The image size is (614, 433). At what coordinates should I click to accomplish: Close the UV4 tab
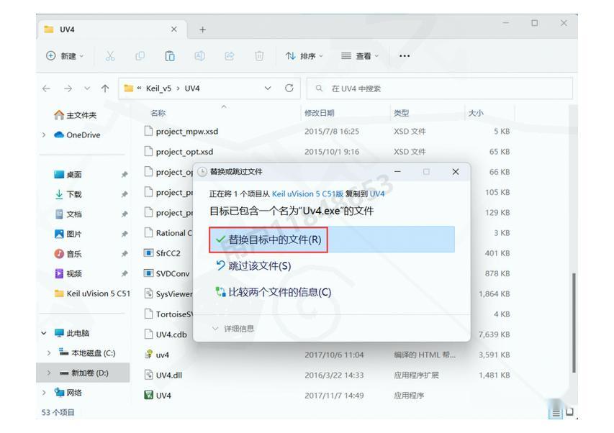tap(174, 29)
